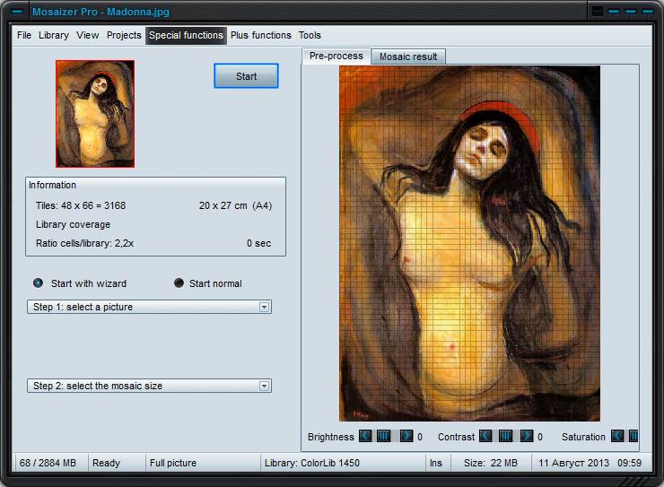Click the Madonna source picture thumbnail
This screenshot has height=487, width=664.
[95, 114]
